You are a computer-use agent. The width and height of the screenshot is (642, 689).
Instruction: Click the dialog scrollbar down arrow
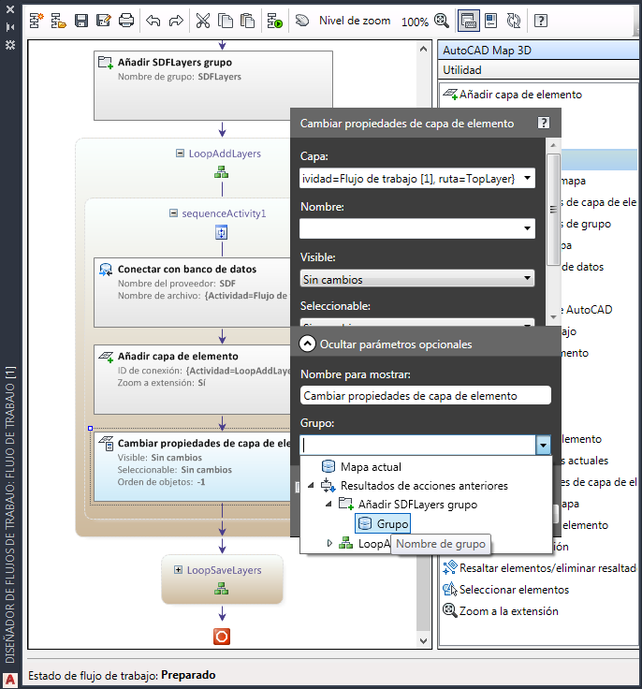click(x=553, y=316)
